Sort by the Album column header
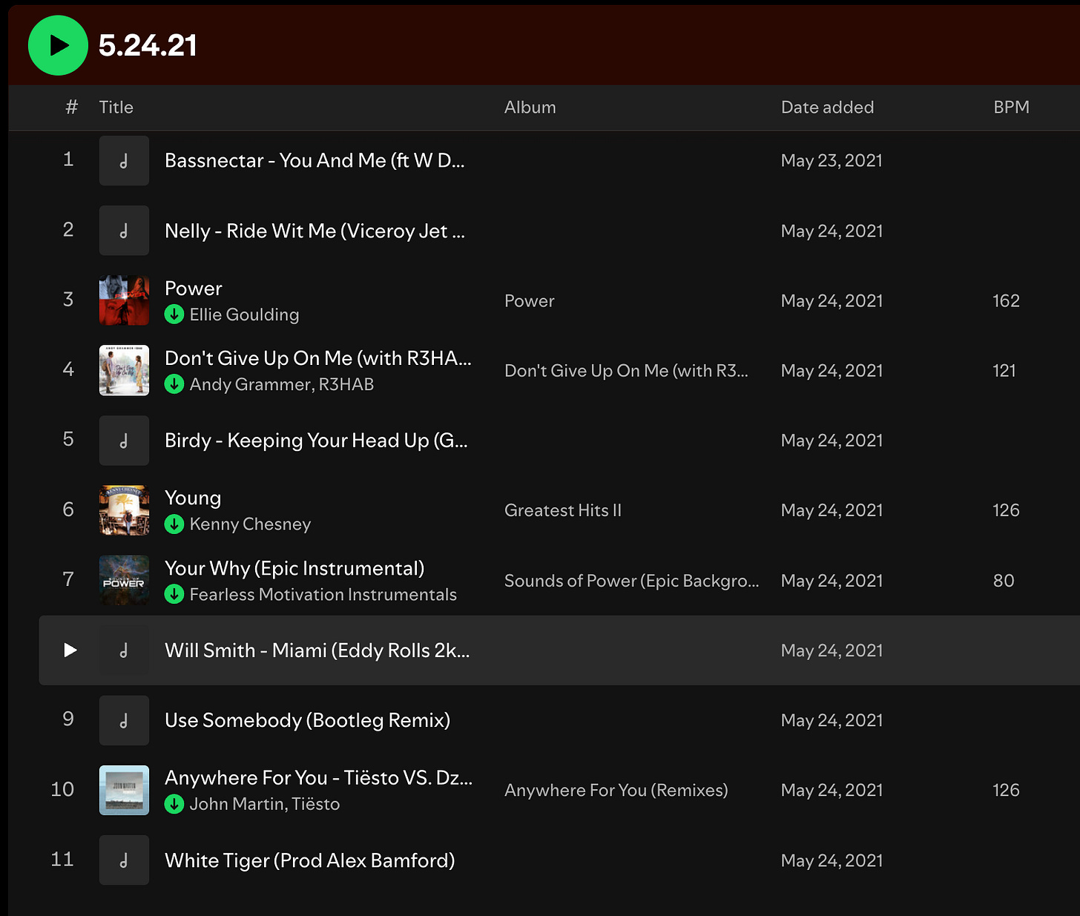Viewport: 1080px width, 916px height. click(x=530, y=108)
